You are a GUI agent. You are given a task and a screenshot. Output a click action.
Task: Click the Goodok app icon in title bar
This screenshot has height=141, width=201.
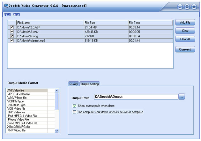(x=6, y=6)
